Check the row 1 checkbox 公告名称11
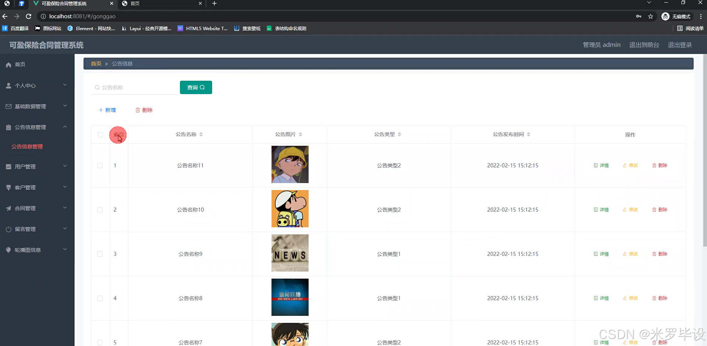 coord(100,165)
